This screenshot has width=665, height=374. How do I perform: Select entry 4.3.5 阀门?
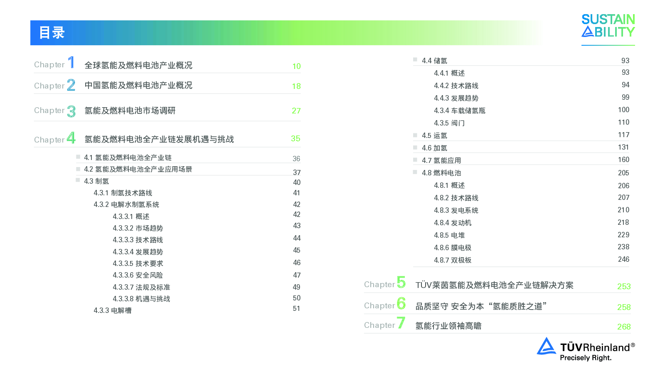pyautogui.click(x=449, y=123)
